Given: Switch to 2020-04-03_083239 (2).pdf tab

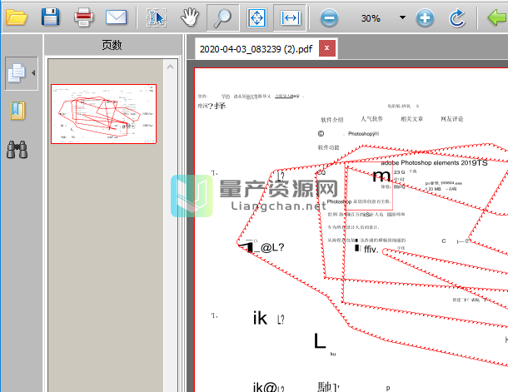Looking at the screenshot, I should 256,49.
